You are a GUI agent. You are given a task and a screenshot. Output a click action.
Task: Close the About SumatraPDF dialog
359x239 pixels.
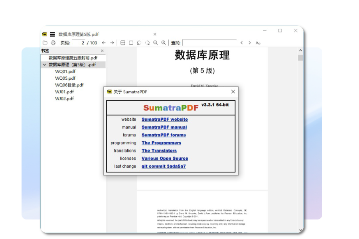tap(233, 92)
